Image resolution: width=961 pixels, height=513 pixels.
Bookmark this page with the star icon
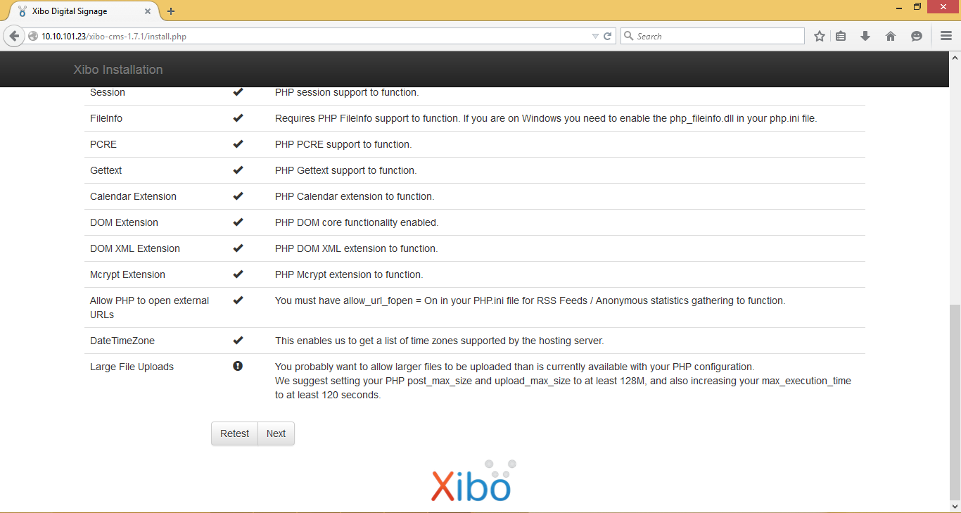[x=819, y=35]
